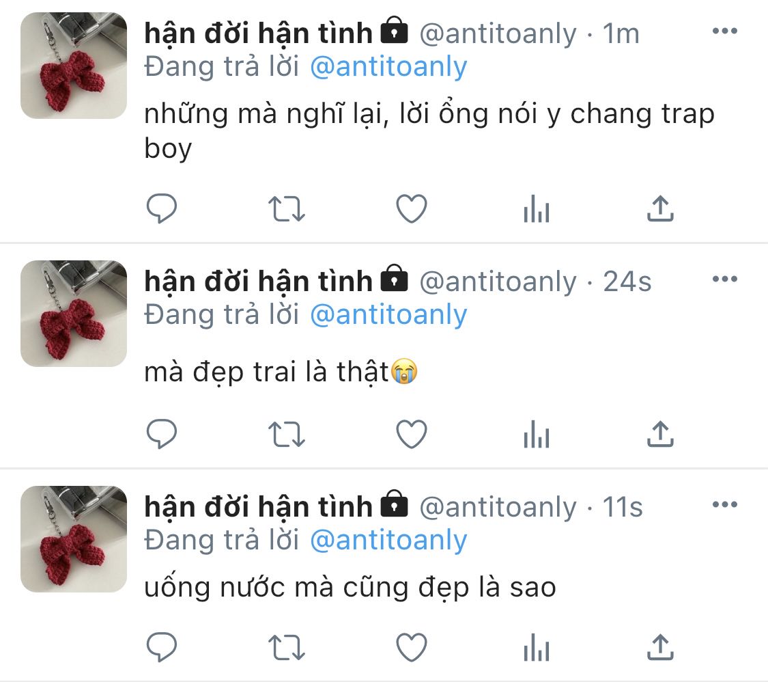
Task: Reply to the 'mà đẹp trai là thật' tweet
Action: (162, 434)
